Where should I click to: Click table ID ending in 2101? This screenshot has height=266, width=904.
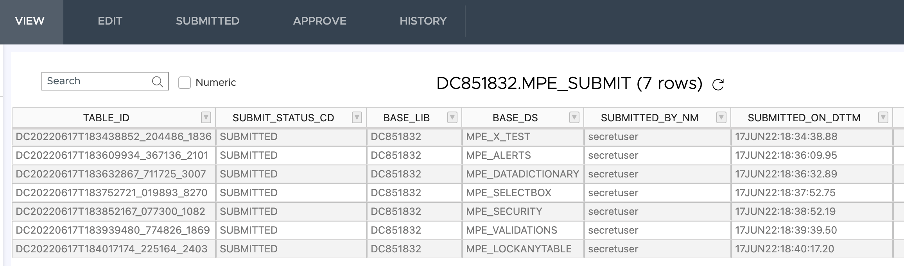(x=112, y=156)
